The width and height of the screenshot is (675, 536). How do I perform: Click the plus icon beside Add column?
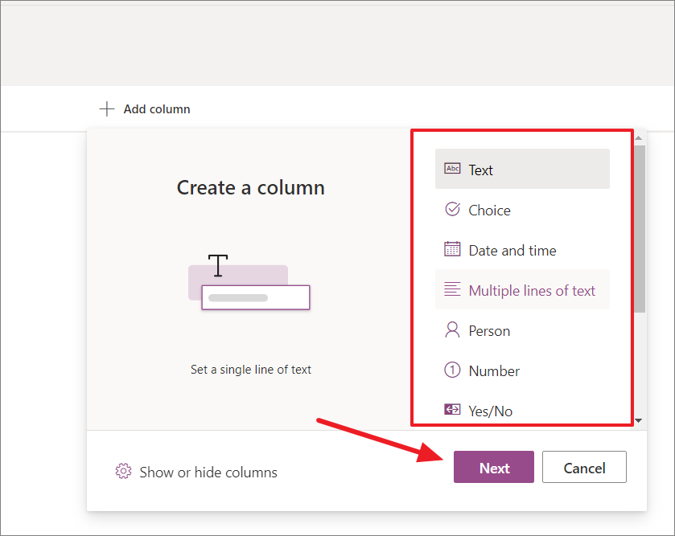pyautogui.click(x=106, y=108)
